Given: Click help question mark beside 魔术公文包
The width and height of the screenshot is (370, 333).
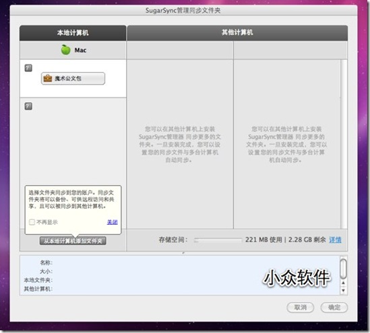Looking at the screenshot, I should (x=28, y=68).
